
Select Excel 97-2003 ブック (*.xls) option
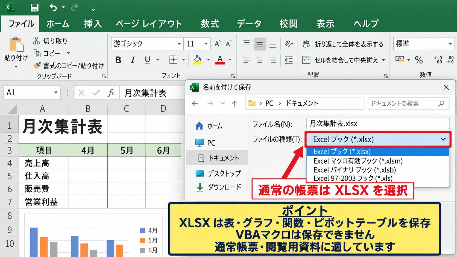[x=353, y=178]
